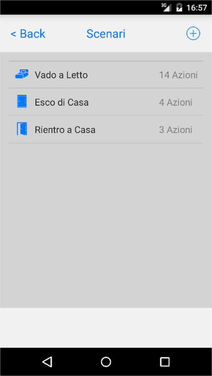Image resolution: width=212 pixels, height=376 pixels.
Task: Tap the 16:57 clock in status bar
Action: point(197,8)
